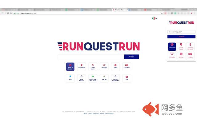The image size is (197, 123).
Task: Click the RunQuestRun extension toolbar icon
Action: point(191,13)
